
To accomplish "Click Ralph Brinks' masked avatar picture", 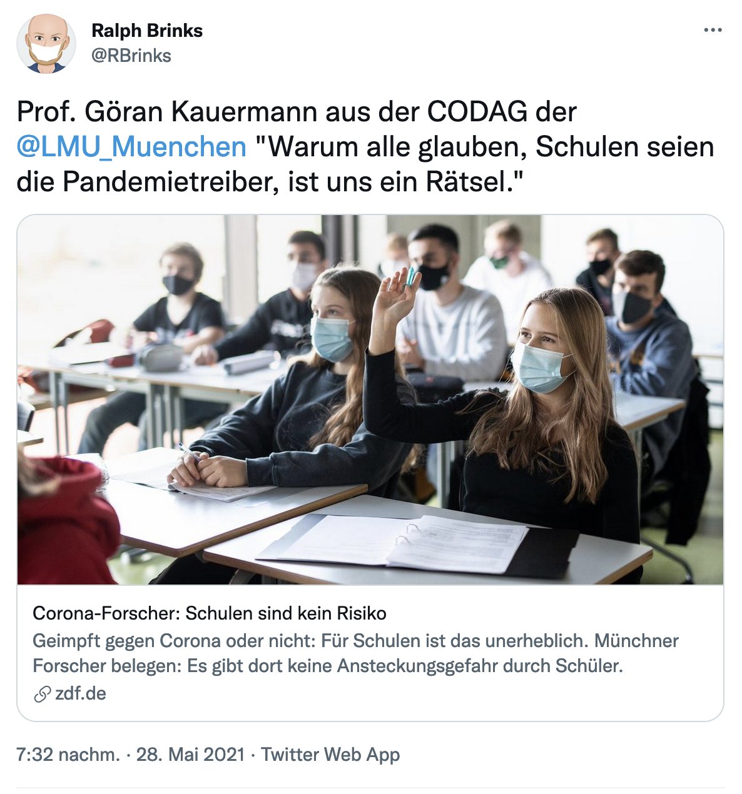I will click(x=46, y=44).
